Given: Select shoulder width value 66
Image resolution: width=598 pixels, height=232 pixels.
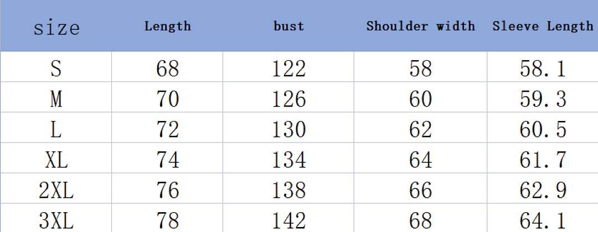Looking at the screenshot, I should point(421,191).
